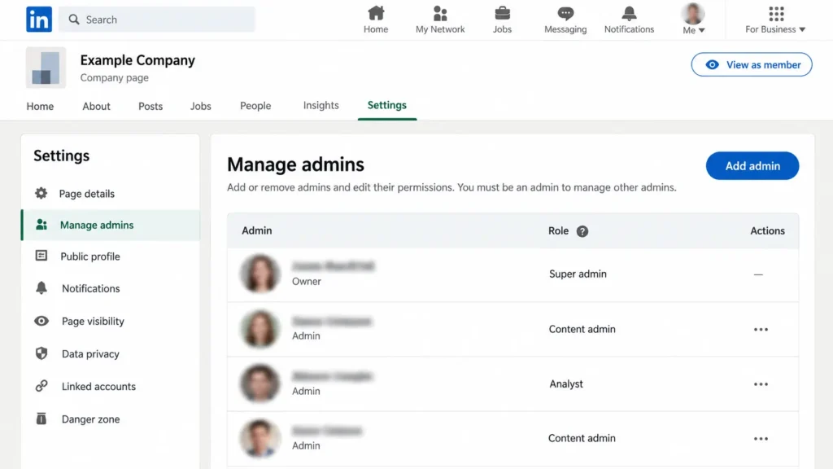The height and width of the screenshot is (469, 833).
Task: Click the "Analyst" role text
Action: (566, 384)
